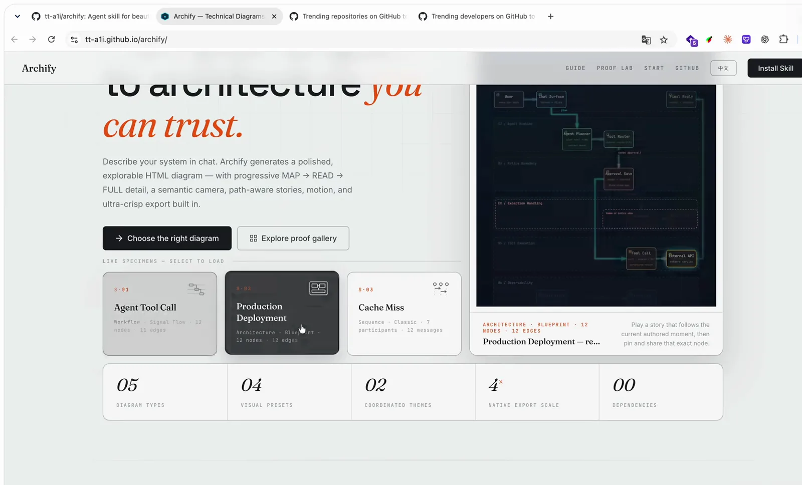Viewport: 802px width, 485px height.
Task: Click 'LIVE SPECIMENS — SELECT TO LOAD' label
Action: pos(163,261)
